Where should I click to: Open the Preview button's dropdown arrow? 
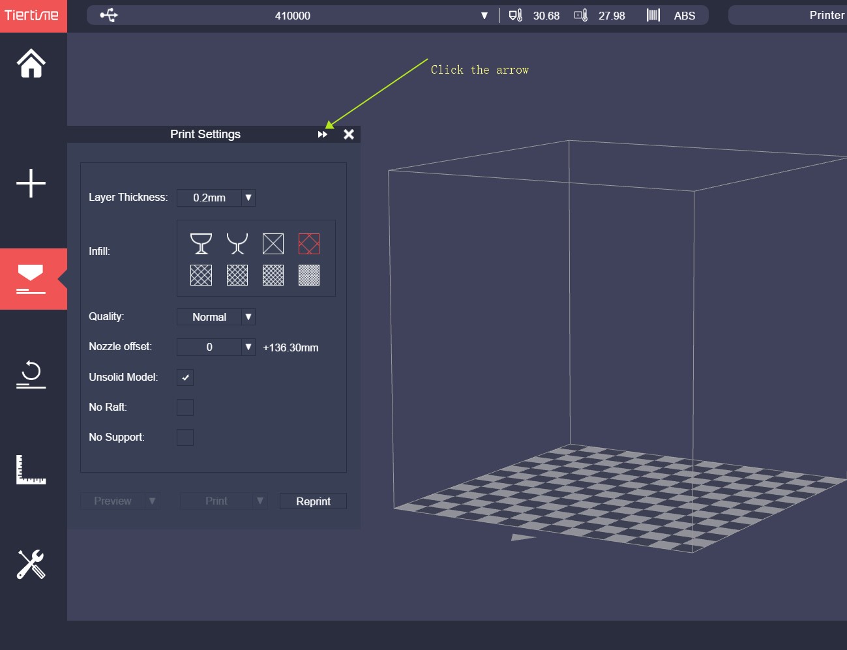click(153, 501)
